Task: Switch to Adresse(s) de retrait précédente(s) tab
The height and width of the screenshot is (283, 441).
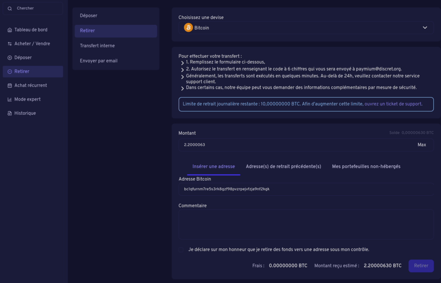Action: [283, 166]
